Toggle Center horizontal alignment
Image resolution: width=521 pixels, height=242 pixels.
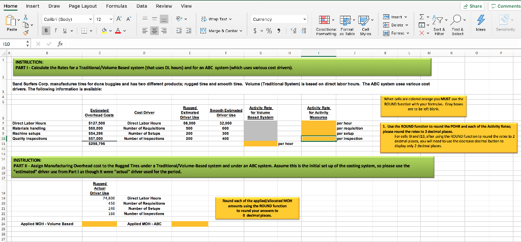[155, 31]
